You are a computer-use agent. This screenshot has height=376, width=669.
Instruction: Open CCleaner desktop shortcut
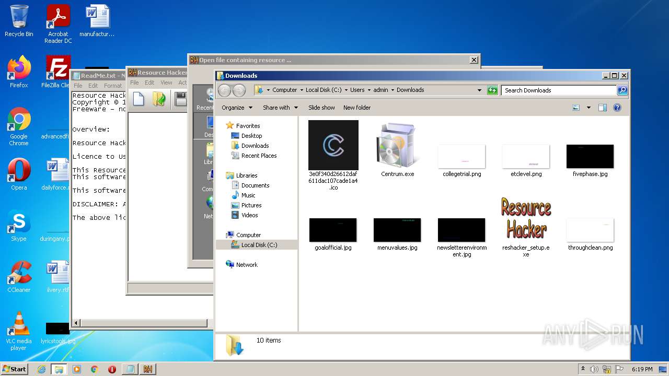tap(19, 277)
